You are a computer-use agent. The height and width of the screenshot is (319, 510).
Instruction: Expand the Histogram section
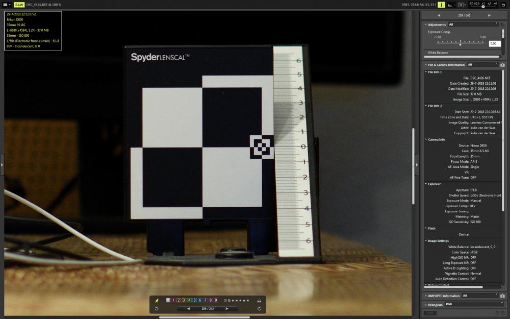click(426, 305)
